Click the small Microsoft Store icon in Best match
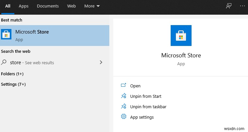The width and height of the screenshot is (248, 132). [6, 35]
